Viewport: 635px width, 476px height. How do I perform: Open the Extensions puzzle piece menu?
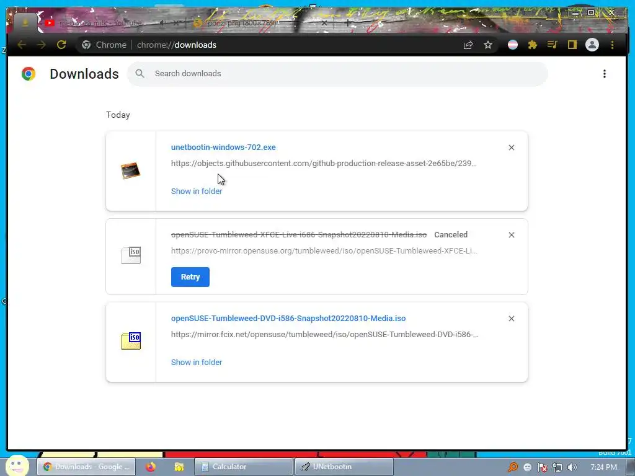(533, 45)
